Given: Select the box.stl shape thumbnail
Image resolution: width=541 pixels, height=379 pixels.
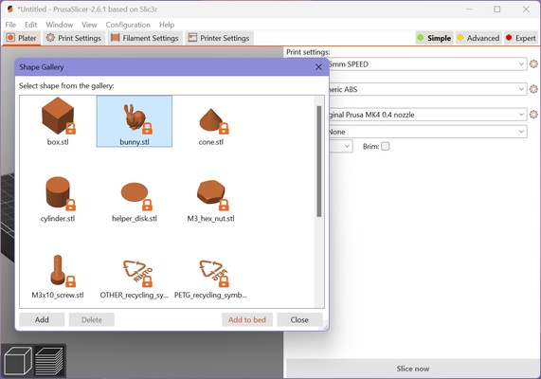Looking at the screenshot, I should pos(58,117).
